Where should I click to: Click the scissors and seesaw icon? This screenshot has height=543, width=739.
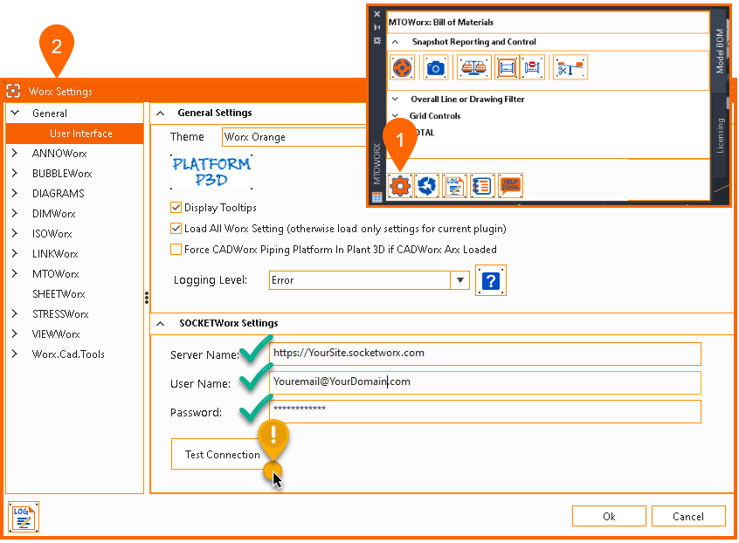tap(570, 68)
